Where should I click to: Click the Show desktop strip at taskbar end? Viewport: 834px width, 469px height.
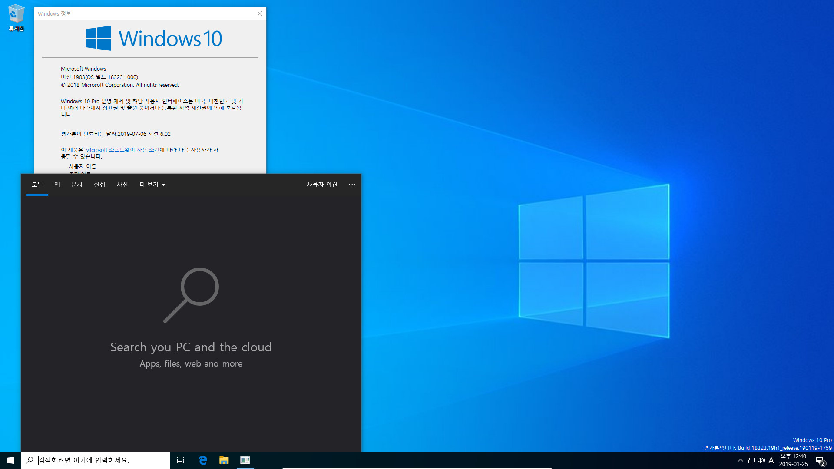(832, 460)
